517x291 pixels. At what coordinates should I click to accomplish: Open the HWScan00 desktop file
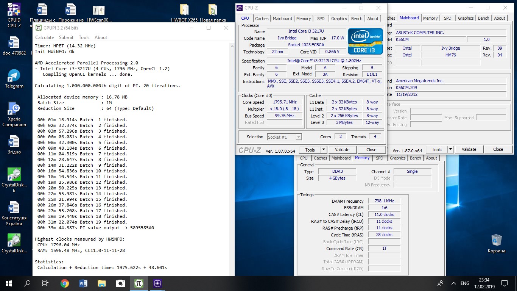tap(99, 13)
